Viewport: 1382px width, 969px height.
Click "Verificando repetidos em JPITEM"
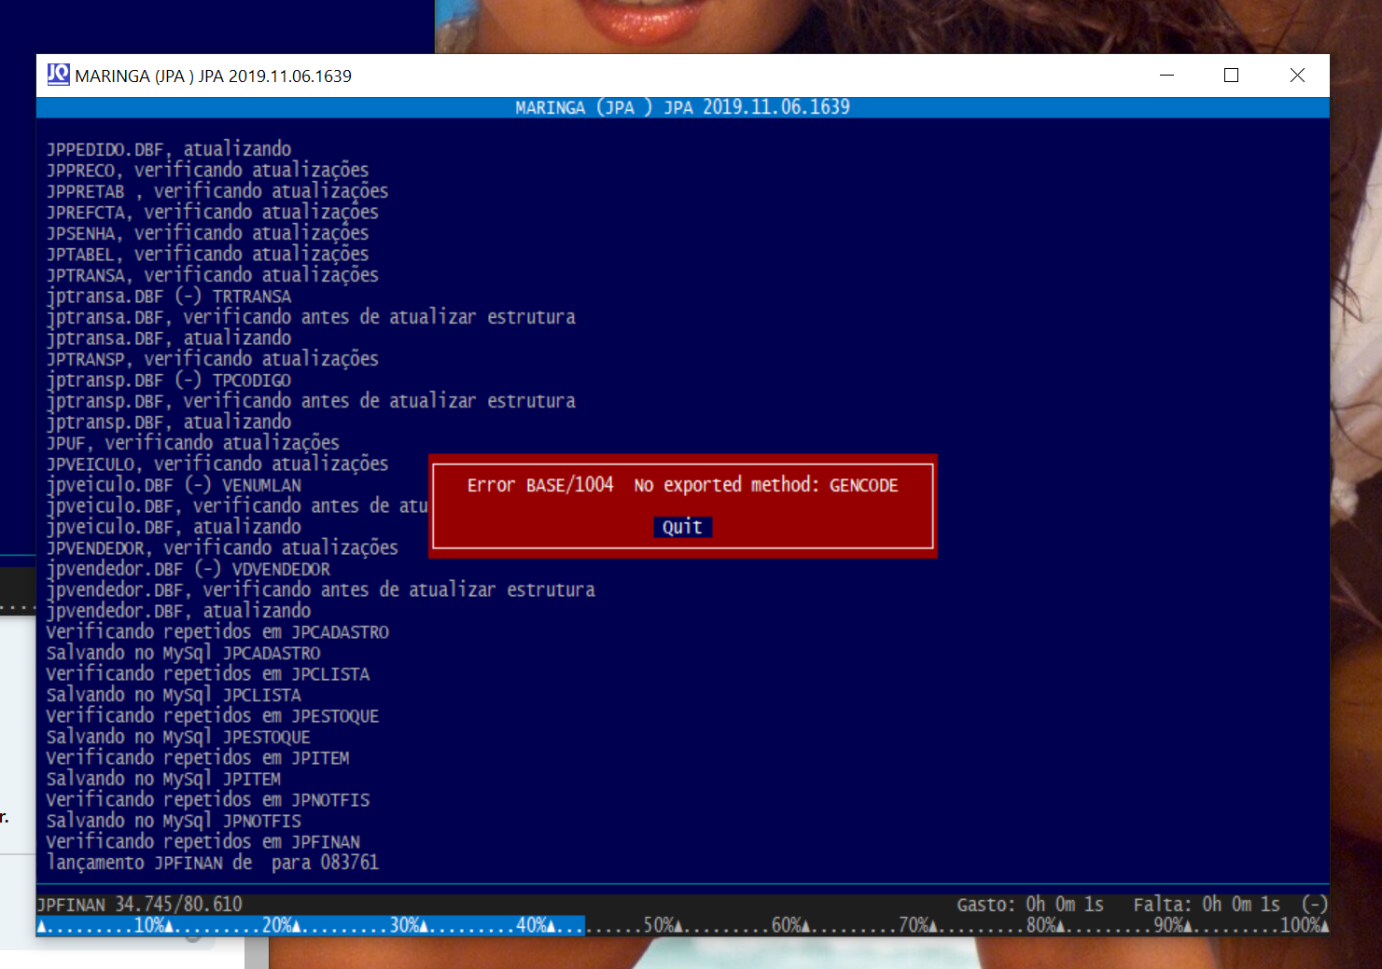198,758
